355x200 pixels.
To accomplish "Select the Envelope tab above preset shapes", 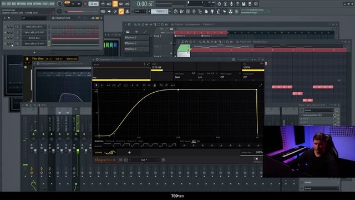I will [99, 141].
